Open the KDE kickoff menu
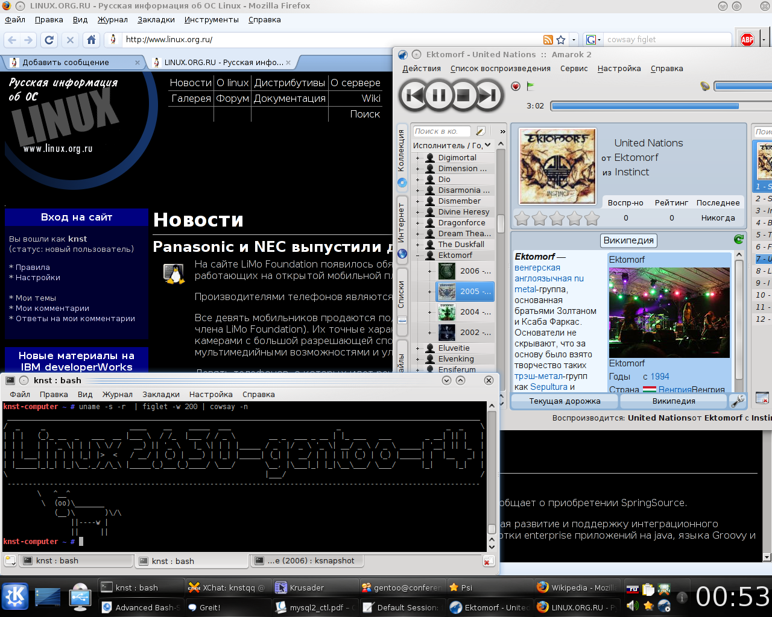The image size is (772, 617). 14,597
